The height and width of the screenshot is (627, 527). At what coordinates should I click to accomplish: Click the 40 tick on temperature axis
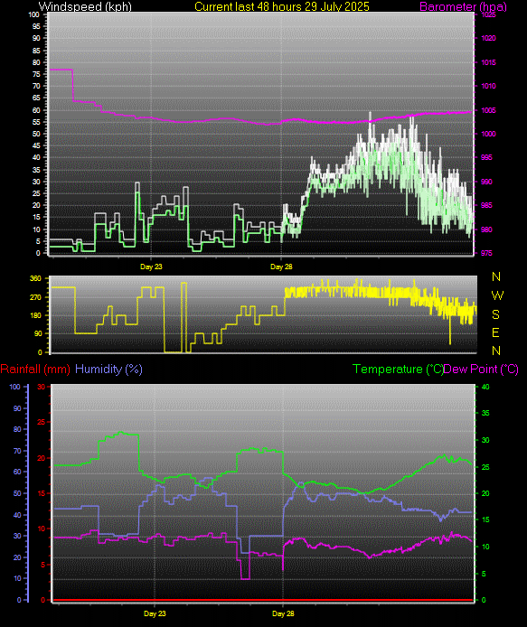point(485,387)
